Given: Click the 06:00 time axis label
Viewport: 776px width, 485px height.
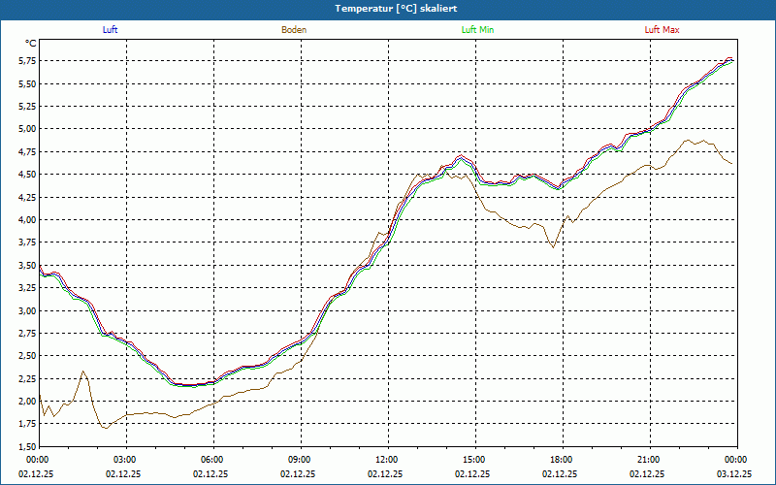Looking at the screenshot, I should [213, 460].
